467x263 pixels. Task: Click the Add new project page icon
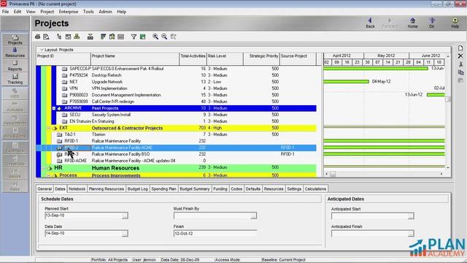[x=460, y=48]
